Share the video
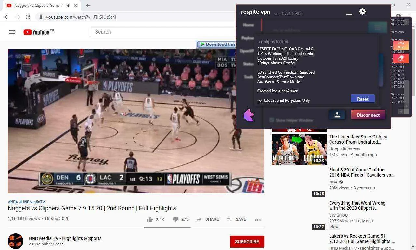Screen dimensions: 416x250 point(207,219)
